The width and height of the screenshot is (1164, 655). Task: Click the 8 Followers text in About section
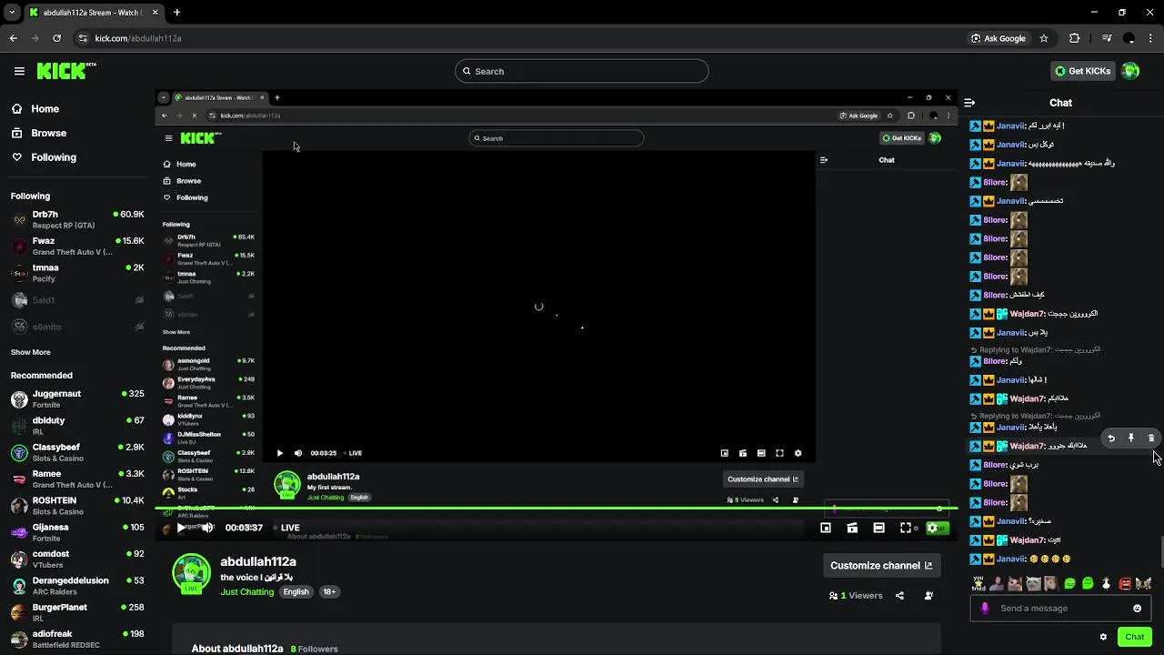[x=314, y=649]
